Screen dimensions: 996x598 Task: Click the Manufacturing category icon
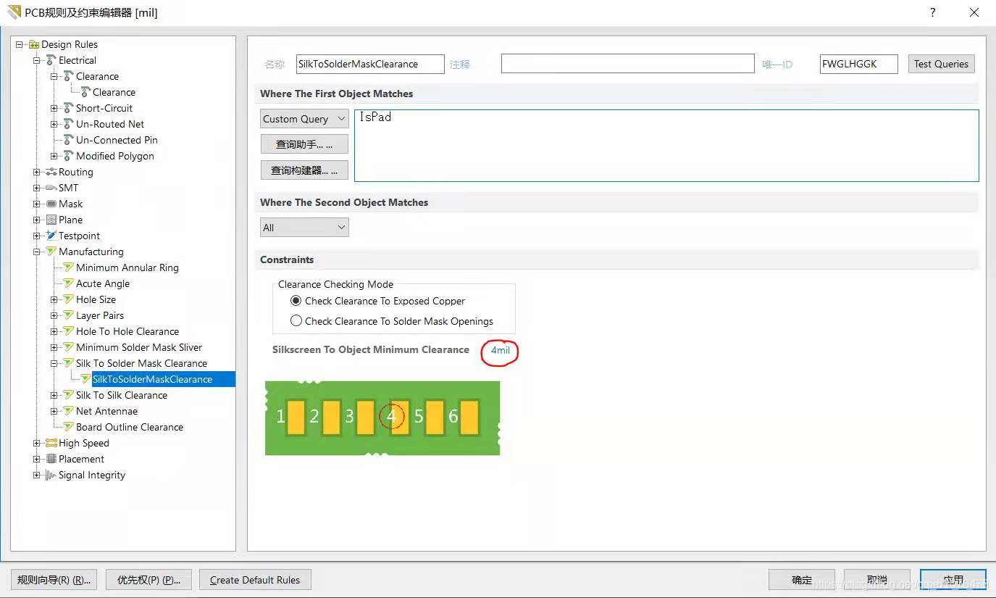51,252
